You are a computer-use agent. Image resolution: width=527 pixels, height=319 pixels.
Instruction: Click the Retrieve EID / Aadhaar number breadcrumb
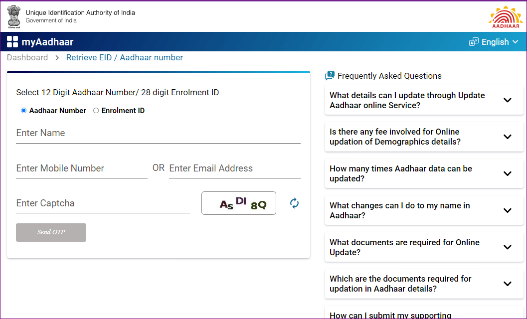[125, 58]
